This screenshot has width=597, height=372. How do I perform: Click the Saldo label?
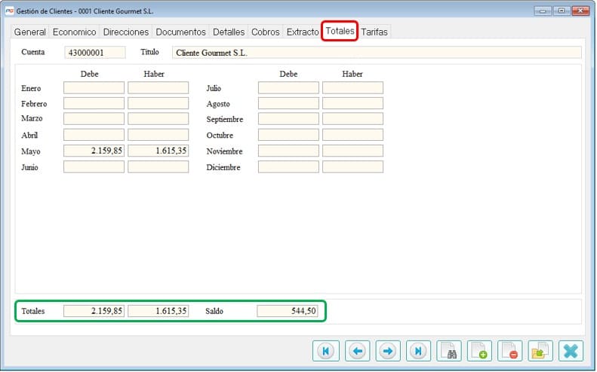(x=214, y=311)
